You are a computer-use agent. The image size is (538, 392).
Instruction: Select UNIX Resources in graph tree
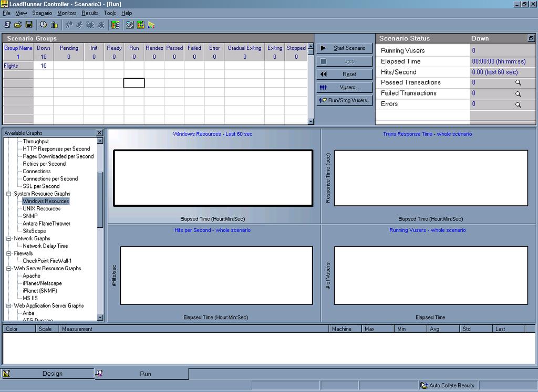(42, 209)
